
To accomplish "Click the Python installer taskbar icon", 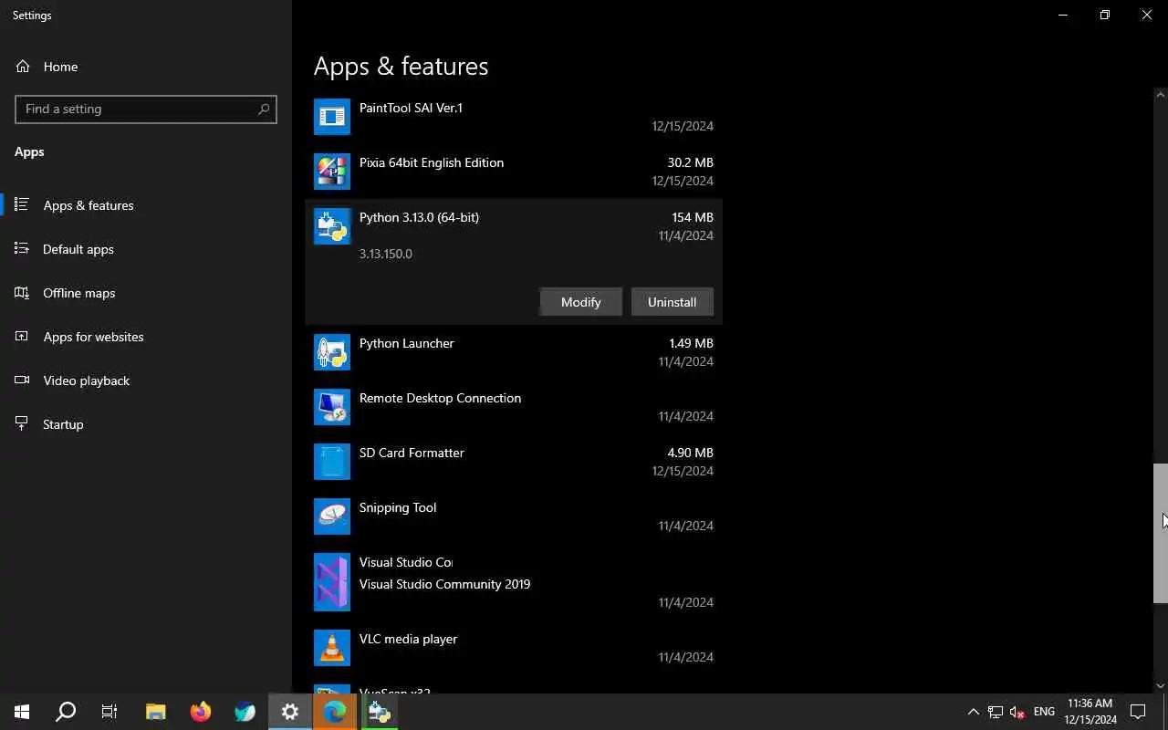I will [x=380, y=712].
